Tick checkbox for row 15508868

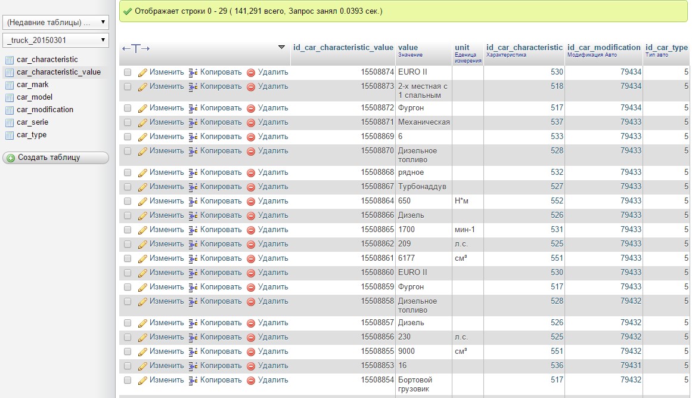tap(128, 172)
